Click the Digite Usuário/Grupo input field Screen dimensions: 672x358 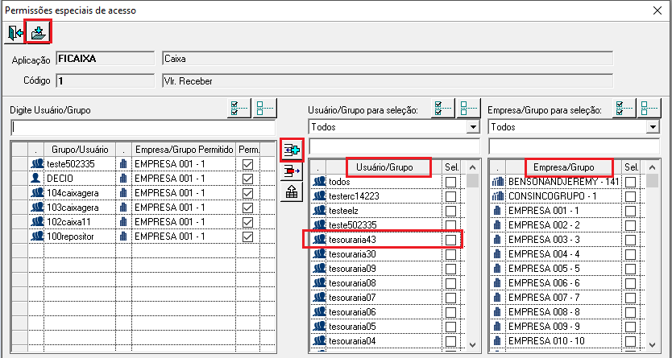143,127
